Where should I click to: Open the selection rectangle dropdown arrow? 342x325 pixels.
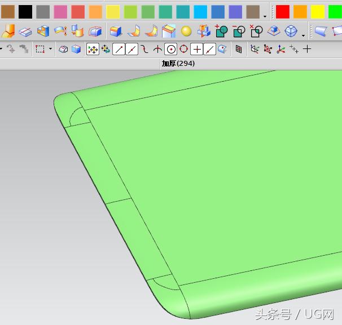tap(50, 48)
